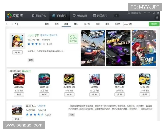Refresh the page with reload icon

[x=16, y=24]
